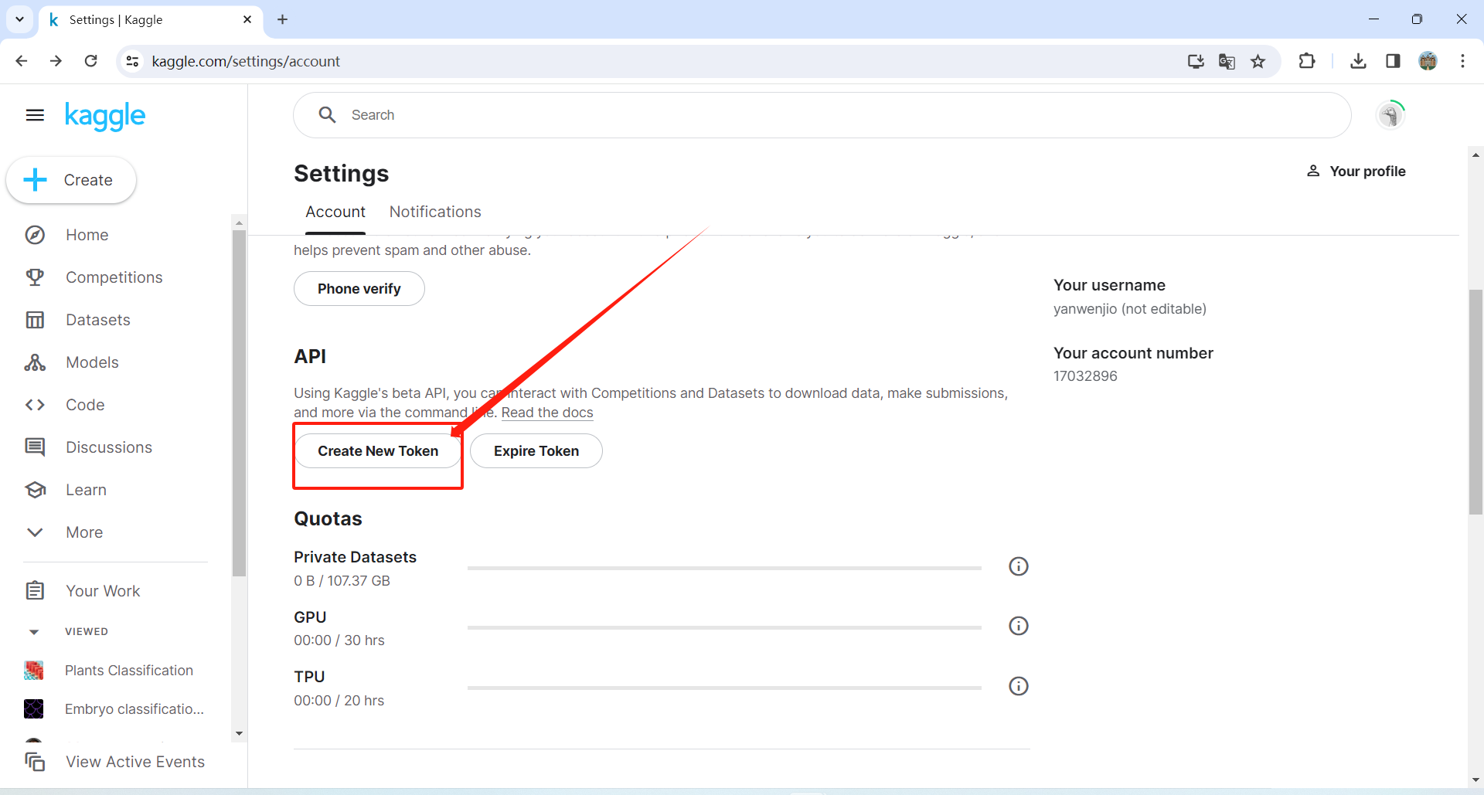Open browser downloads
The image size is (1484, 795).
1358,61
